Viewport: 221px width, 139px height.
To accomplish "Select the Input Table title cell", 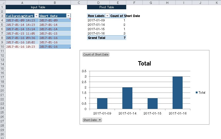I will click(x=38, y=7).
